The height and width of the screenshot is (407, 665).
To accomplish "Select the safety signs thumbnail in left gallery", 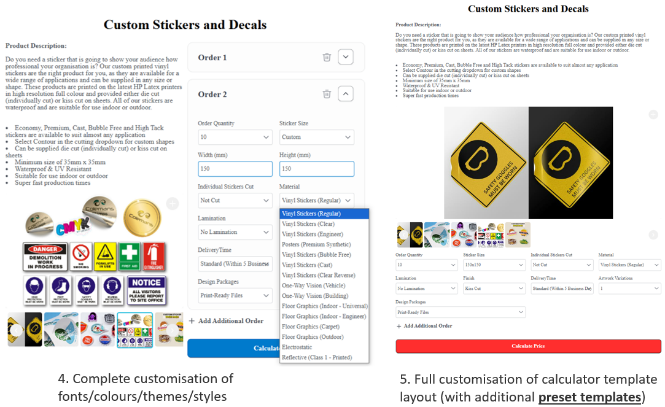I will pos(135,330).
